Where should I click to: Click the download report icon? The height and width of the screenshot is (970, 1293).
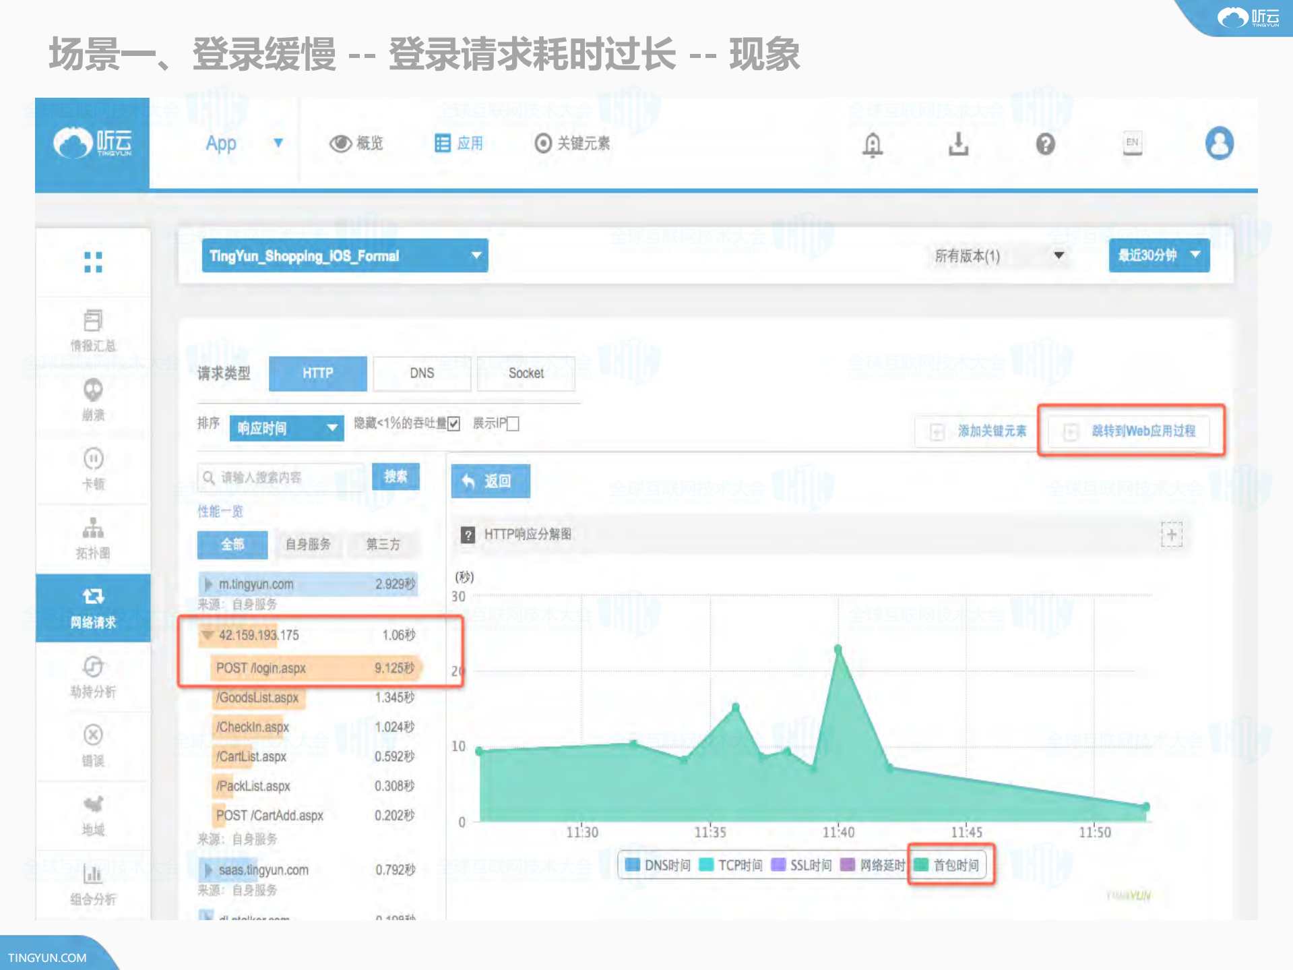point(959,144)
